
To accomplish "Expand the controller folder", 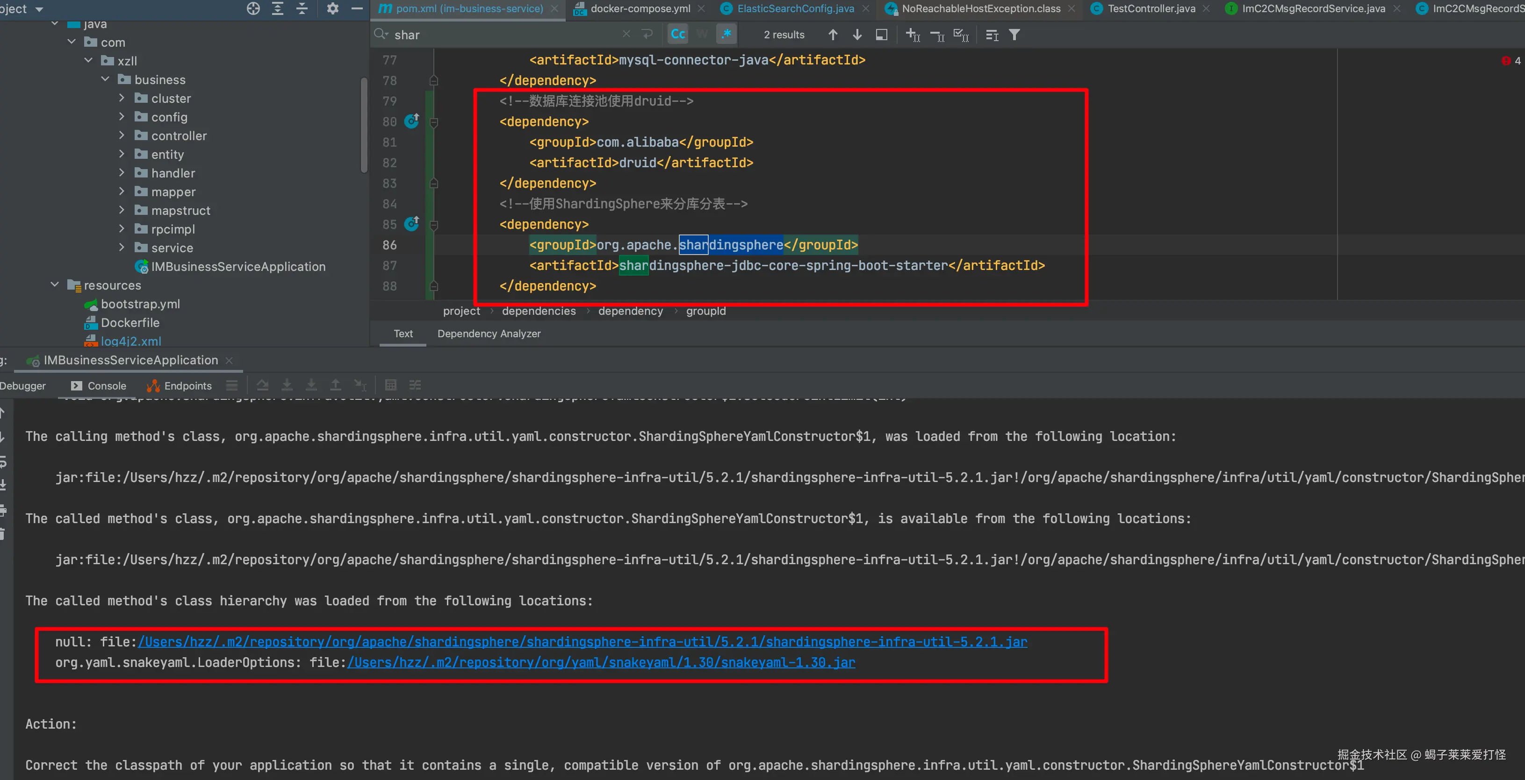I will (x=122, y=135).
